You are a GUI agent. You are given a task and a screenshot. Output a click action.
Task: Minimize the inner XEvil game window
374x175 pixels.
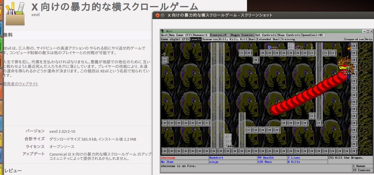pyautogui.click(x=364, y=31)
